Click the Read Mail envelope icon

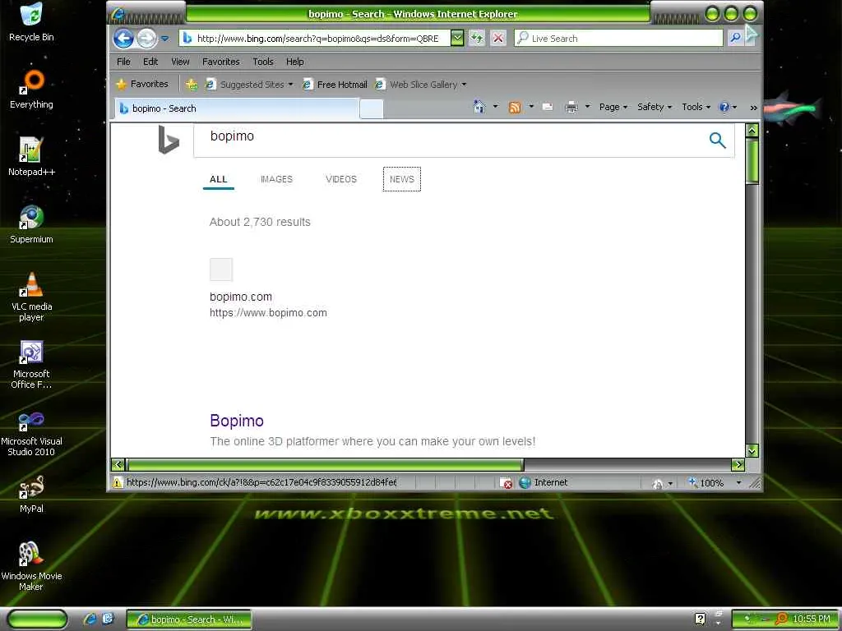[548, 107]
